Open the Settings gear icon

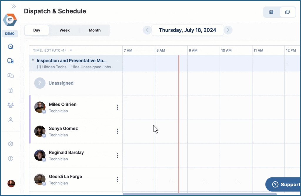coord(11,144)
